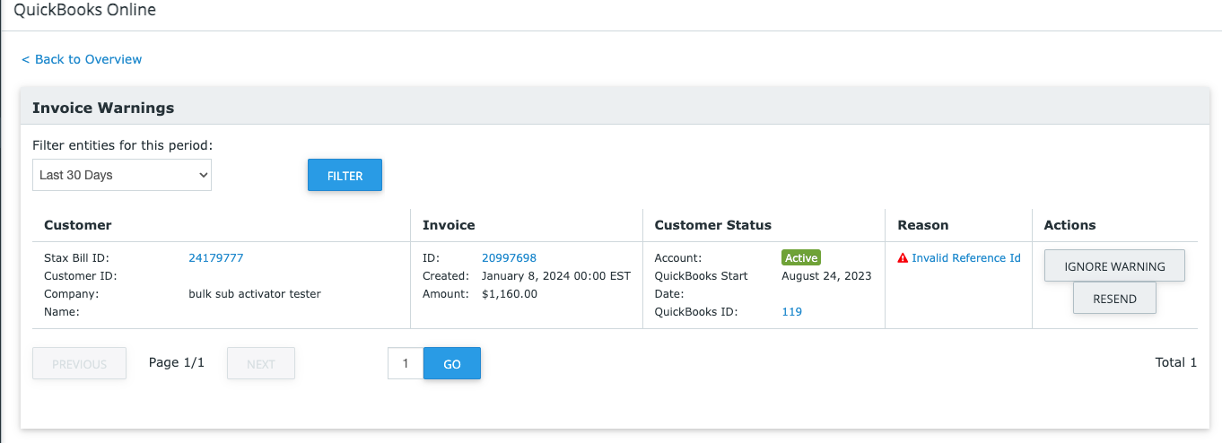Click IGNORE WARNING button
1222x443 pixels.
[x=1114, y=266]
